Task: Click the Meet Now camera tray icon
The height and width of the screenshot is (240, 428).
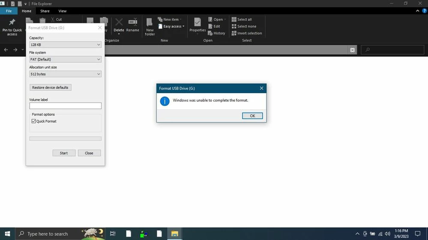Action: (365, 234)
